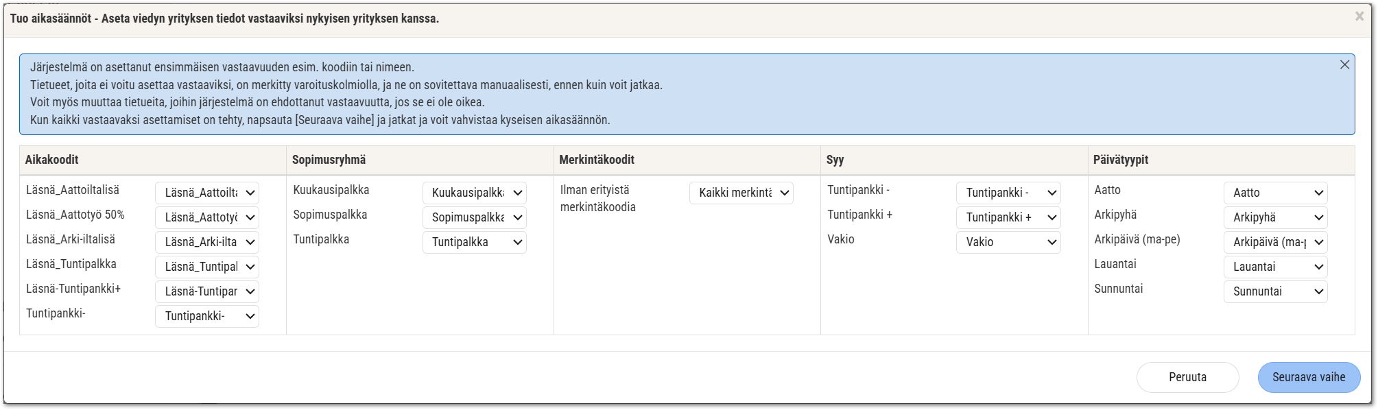Expand the Läsnä-Tuntipankki+ dropdown
The height and width of the screenshot is (410, 1378).
pos(207,291)
